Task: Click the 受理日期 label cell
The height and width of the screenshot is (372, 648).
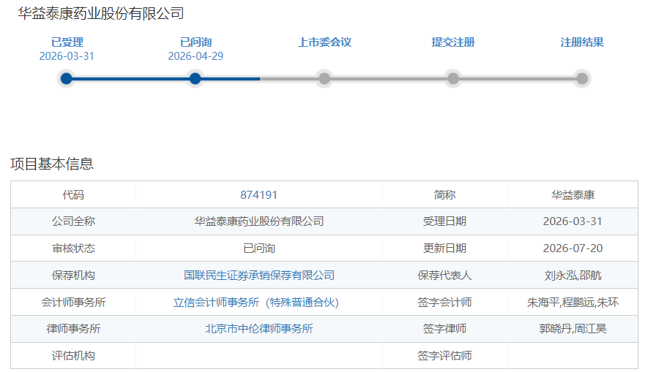Action: tap(444, 221)
